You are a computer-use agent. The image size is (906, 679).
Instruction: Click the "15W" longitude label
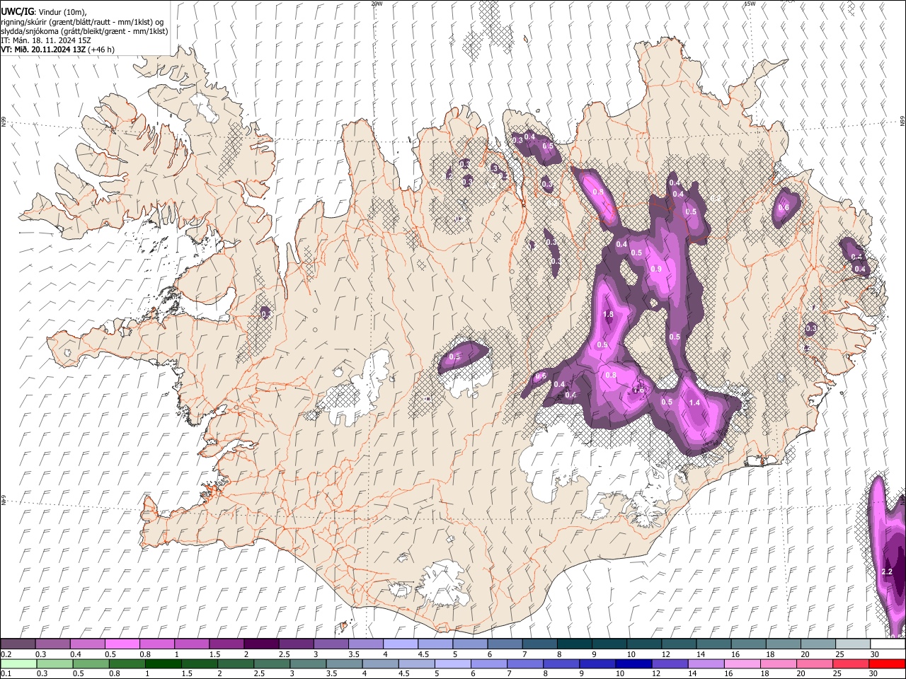(x=750, y=4)
